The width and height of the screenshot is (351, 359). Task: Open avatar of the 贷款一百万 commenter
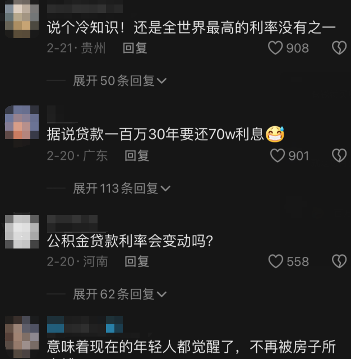pyautogui.click(x=22, y=122)
